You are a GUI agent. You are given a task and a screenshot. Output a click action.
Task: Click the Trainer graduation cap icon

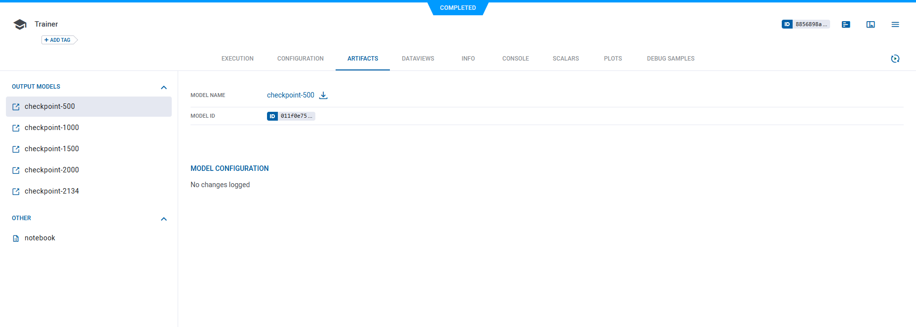tap(20, 25)
